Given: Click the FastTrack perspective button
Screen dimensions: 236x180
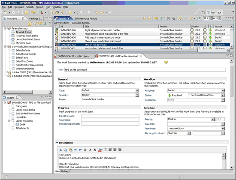Looking at the screenshot, I should tap(214, 12).
